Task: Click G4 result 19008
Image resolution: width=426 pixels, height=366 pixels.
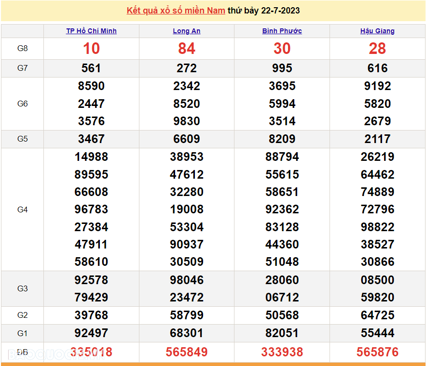Action: [187, 209]
